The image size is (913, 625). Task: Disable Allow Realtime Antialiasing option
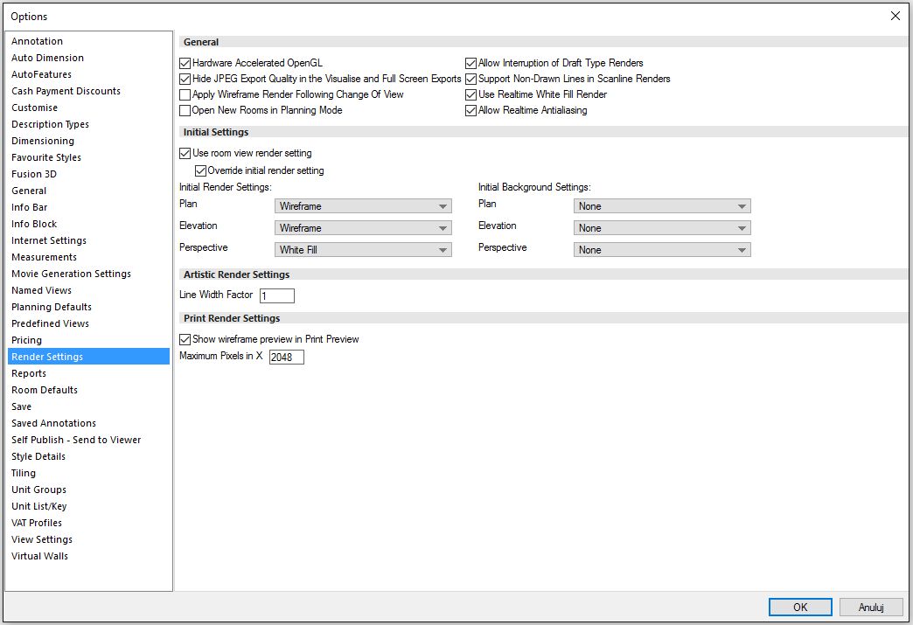pos(471,111)
